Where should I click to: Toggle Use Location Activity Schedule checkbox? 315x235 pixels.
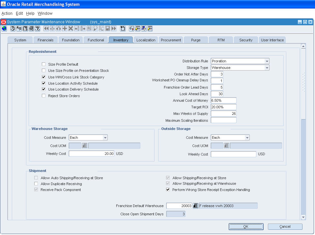click(x=43, y=83)
